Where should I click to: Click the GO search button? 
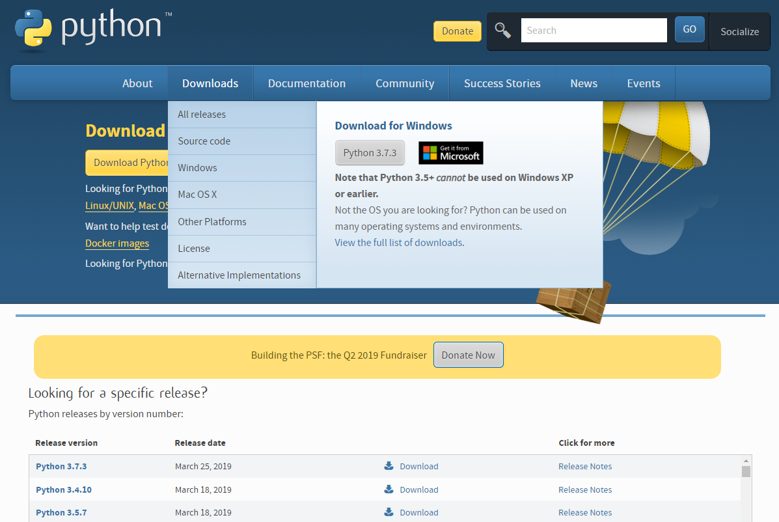click(690, 29)
